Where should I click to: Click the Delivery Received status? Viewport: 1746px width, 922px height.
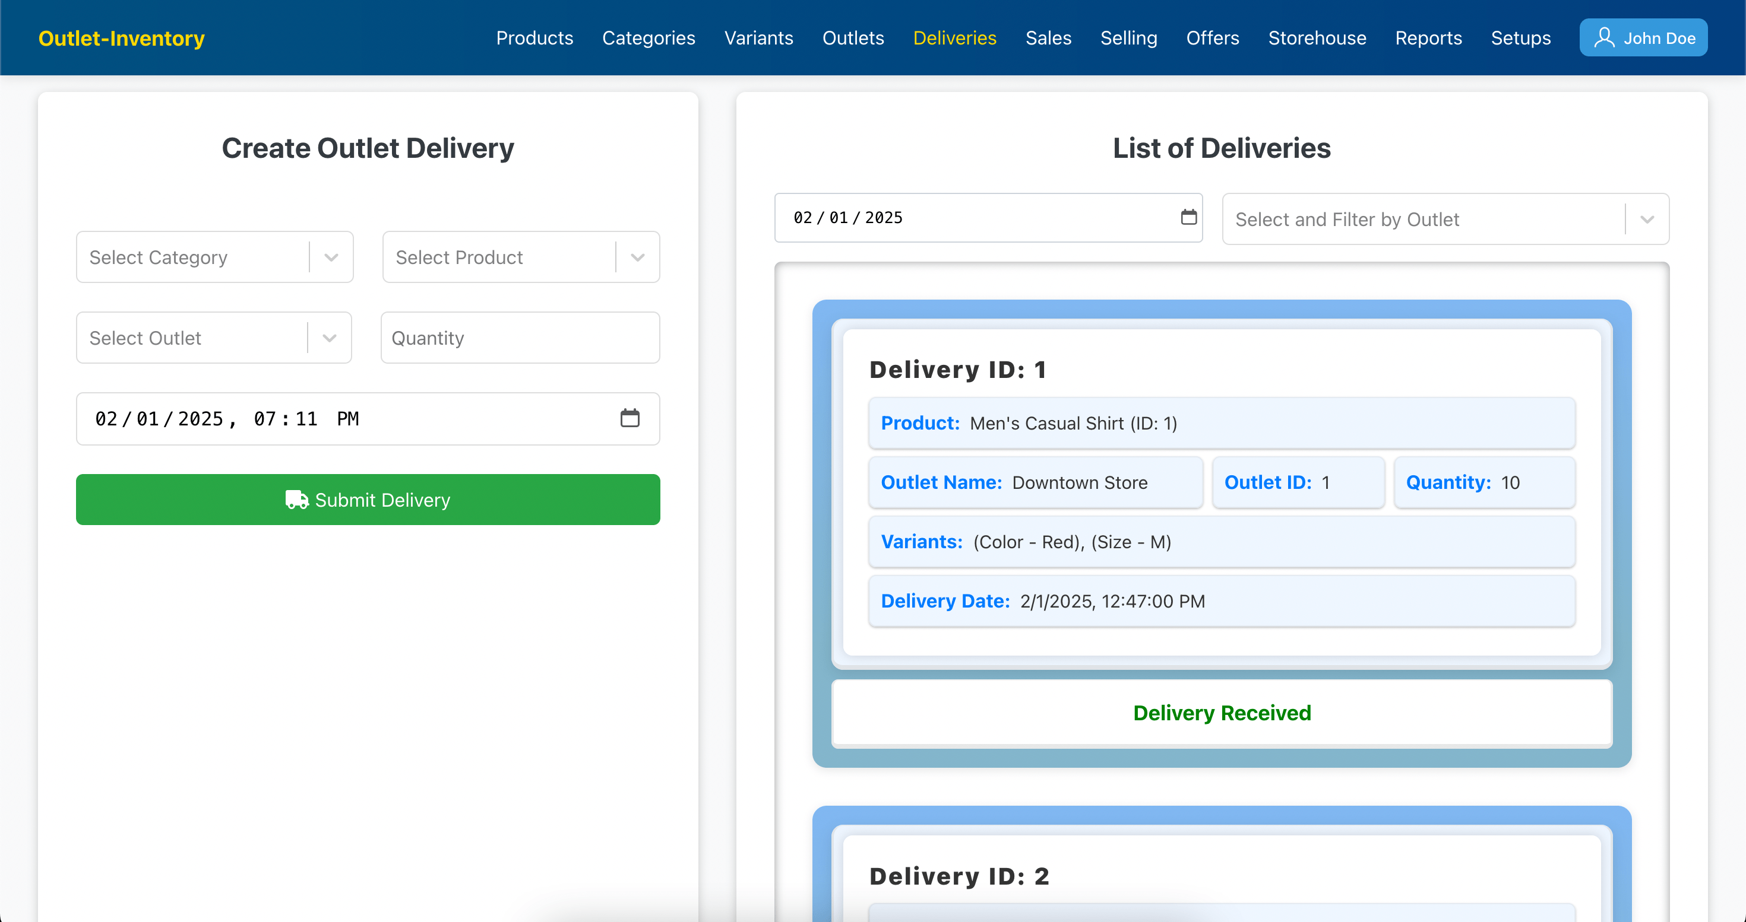1222,713
